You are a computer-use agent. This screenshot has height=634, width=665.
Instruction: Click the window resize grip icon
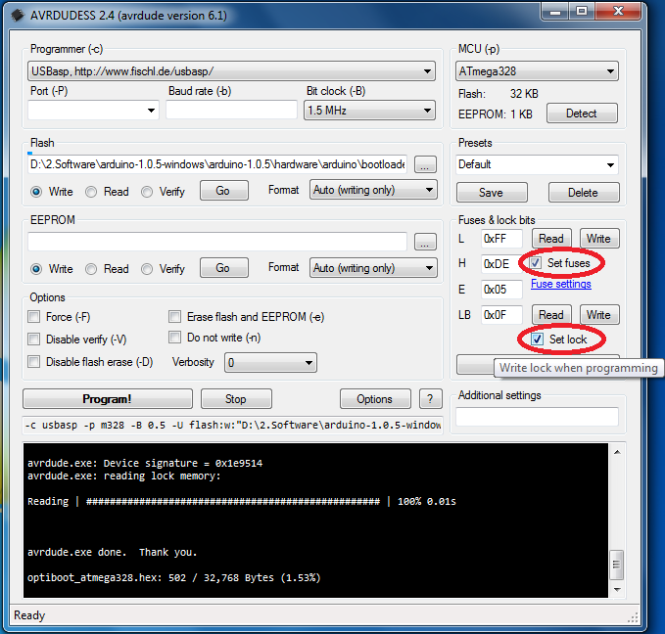(634, 618)
